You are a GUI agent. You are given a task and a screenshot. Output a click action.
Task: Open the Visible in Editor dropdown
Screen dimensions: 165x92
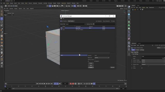coord(153,60)
